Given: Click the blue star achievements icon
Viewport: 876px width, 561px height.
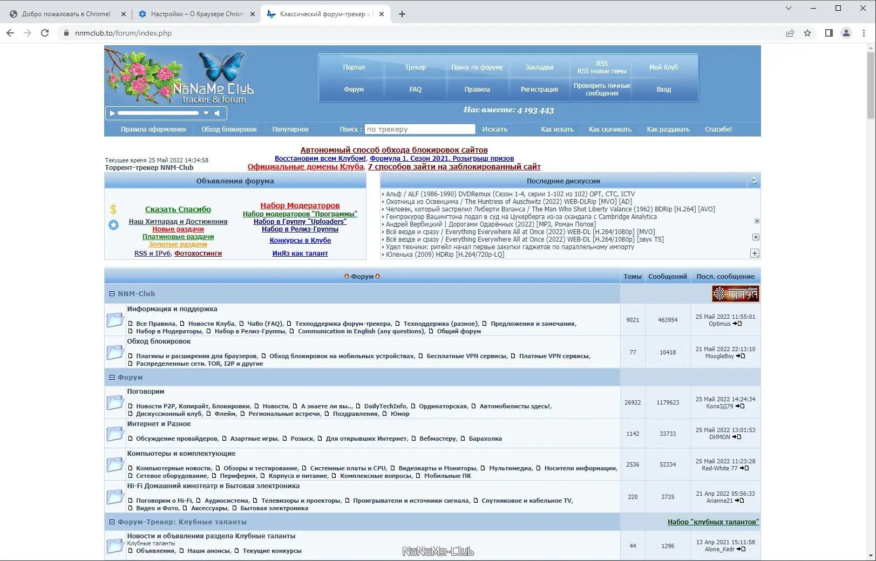Looking at the screenshot, I should (x=113, y=225).
